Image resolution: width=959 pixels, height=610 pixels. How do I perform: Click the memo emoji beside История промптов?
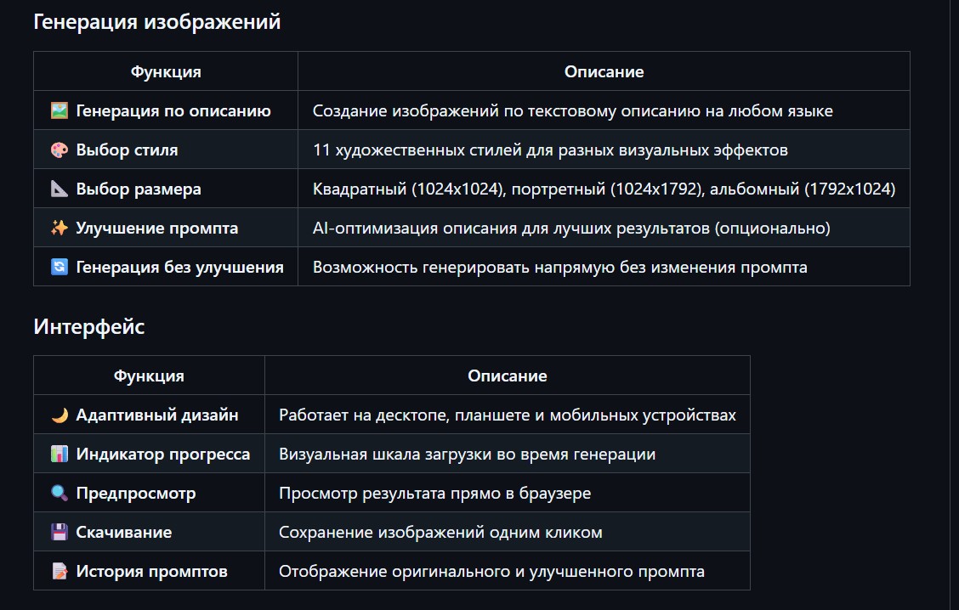[x=59, y=571]
